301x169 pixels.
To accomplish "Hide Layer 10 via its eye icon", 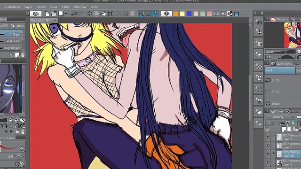I will (x=268, y=154).
